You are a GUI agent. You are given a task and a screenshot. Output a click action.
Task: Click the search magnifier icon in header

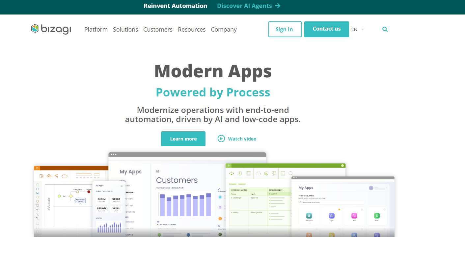tap(385, 29)
